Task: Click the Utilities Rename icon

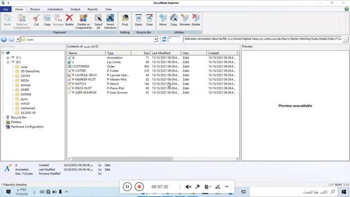Action: 185,18
